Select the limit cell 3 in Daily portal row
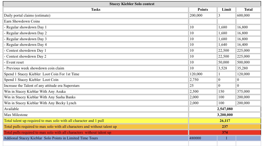 [226, 16]
